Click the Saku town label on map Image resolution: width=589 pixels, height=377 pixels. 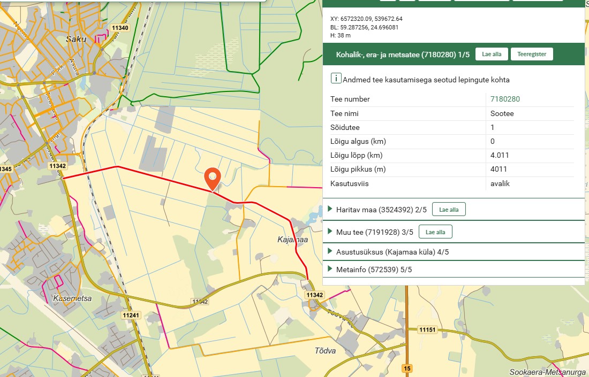click(76, 39)
